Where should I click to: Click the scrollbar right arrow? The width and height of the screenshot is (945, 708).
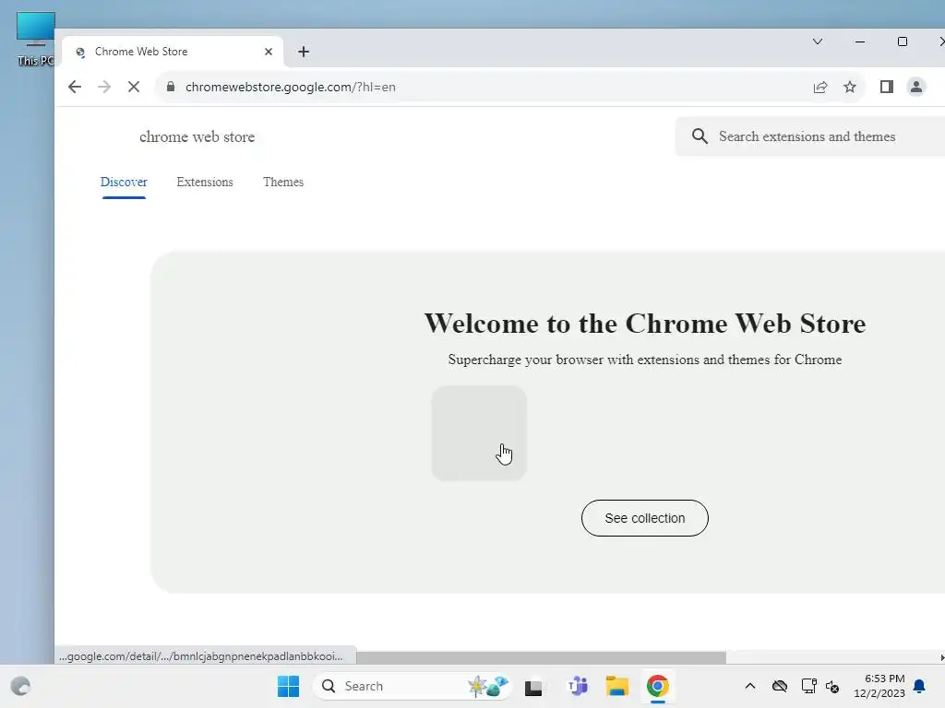pyautogui.click(x=941, y=657)
